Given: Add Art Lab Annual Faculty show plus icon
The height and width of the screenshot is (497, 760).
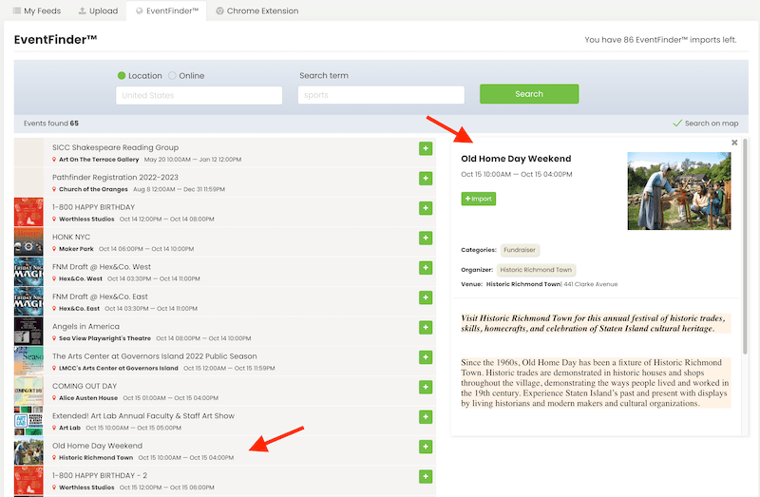Looking at the screenshot, I should point(426,417).
